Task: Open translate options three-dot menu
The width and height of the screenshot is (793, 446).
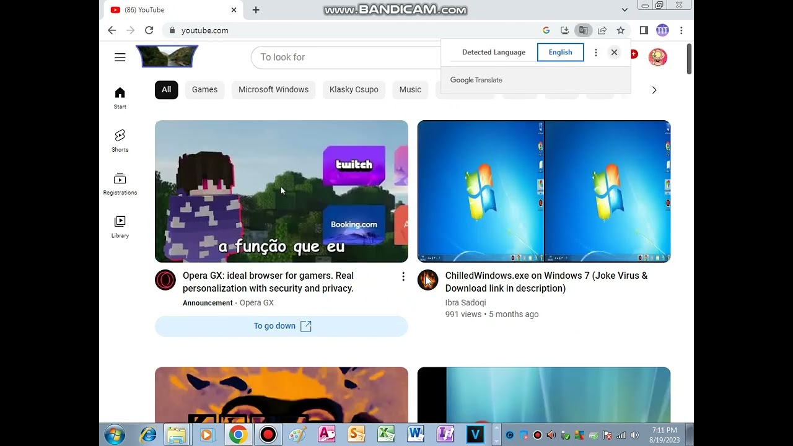Action: point(596,53)
